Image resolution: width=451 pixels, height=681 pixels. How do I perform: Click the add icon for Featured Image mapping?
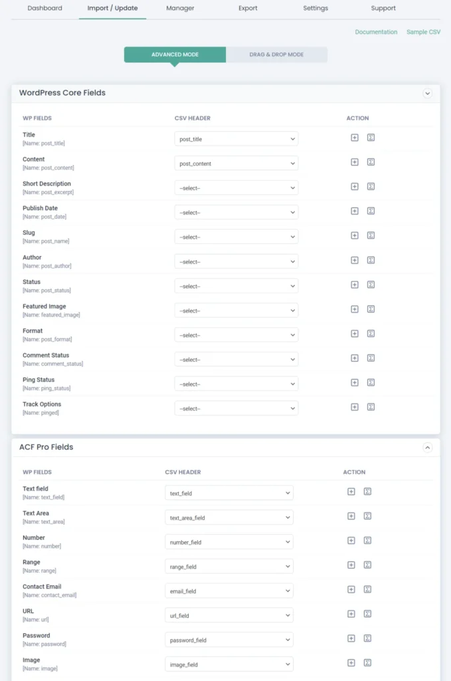coord(354,310)
